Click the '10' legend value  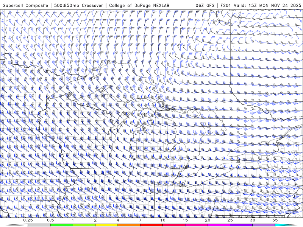pos(163,220)
